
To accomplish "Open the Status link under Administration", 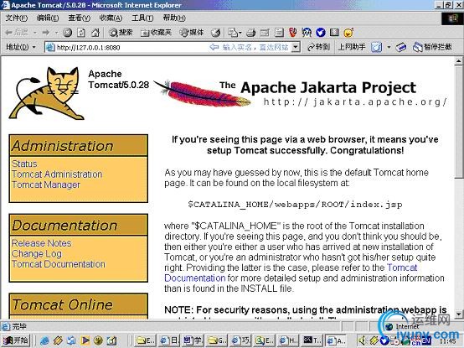I will [24, 164].
